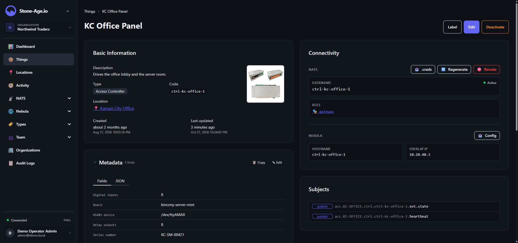Click the Organizations icon in sidebar
This screenshot has height=243, width=518.
[x=11, y=150]
